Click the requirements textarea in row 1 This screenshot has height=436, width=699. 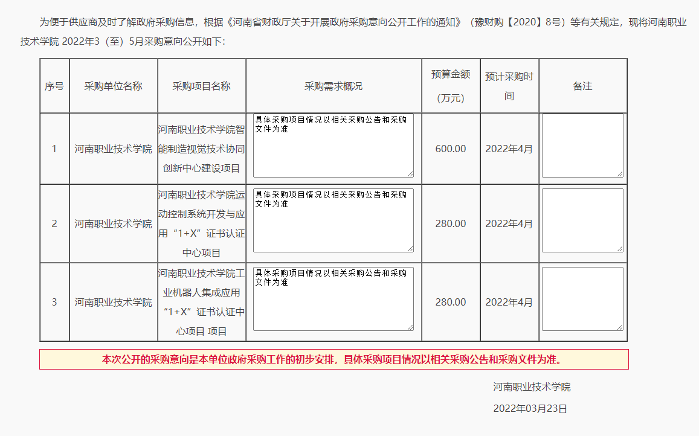point(333,146)
